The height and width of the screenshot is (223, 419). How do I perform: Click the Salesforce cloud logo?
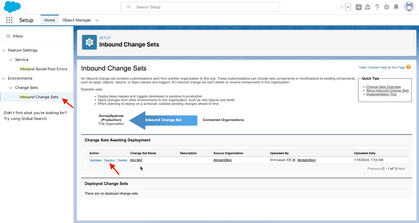pyautogui.click(x=12, y=7)
